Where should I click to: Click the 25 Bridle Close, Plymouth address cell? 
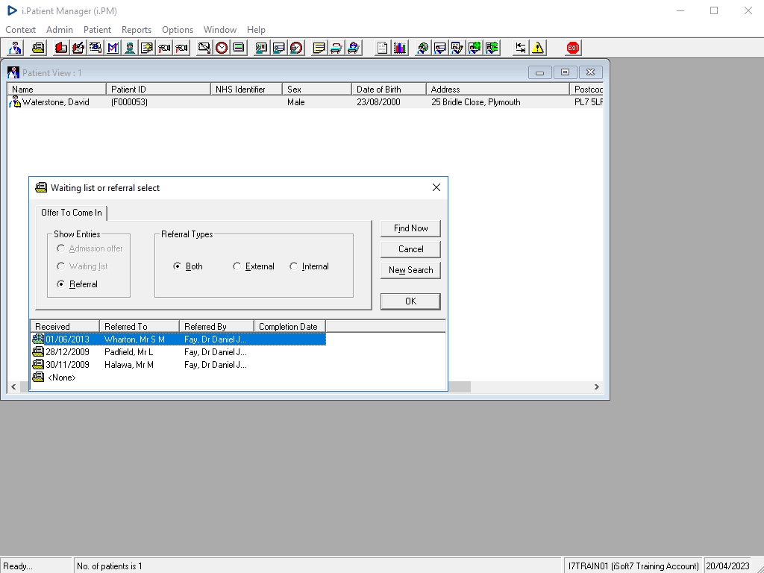[x=475, y=101]
